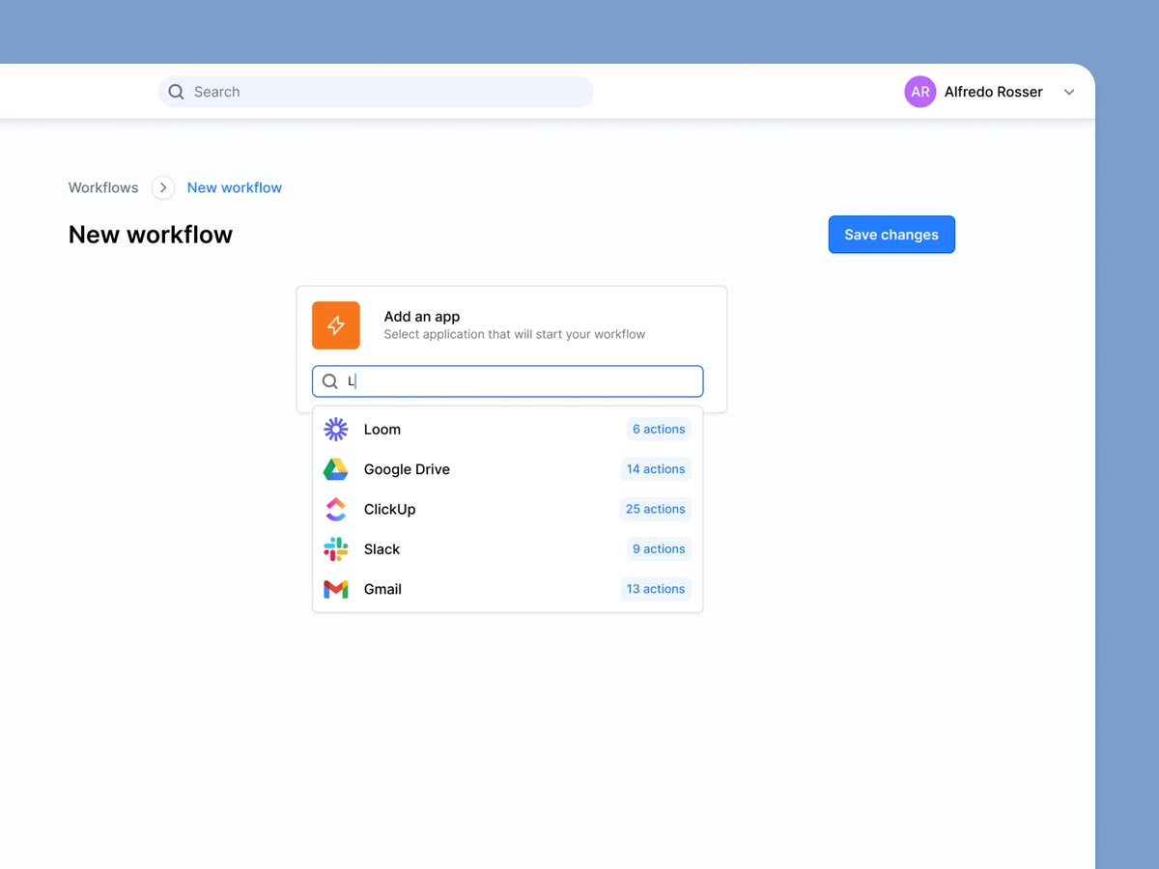Expand the user account dropdown chevron
1159x869 pixels.
click(1069, 92)
